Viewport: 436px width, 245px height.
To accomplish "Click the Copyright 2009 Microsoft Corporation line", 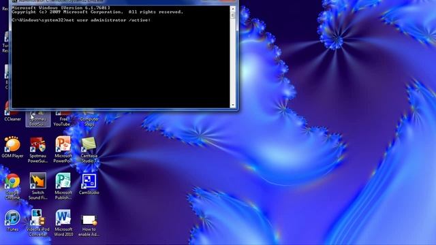I will [97, 12].
